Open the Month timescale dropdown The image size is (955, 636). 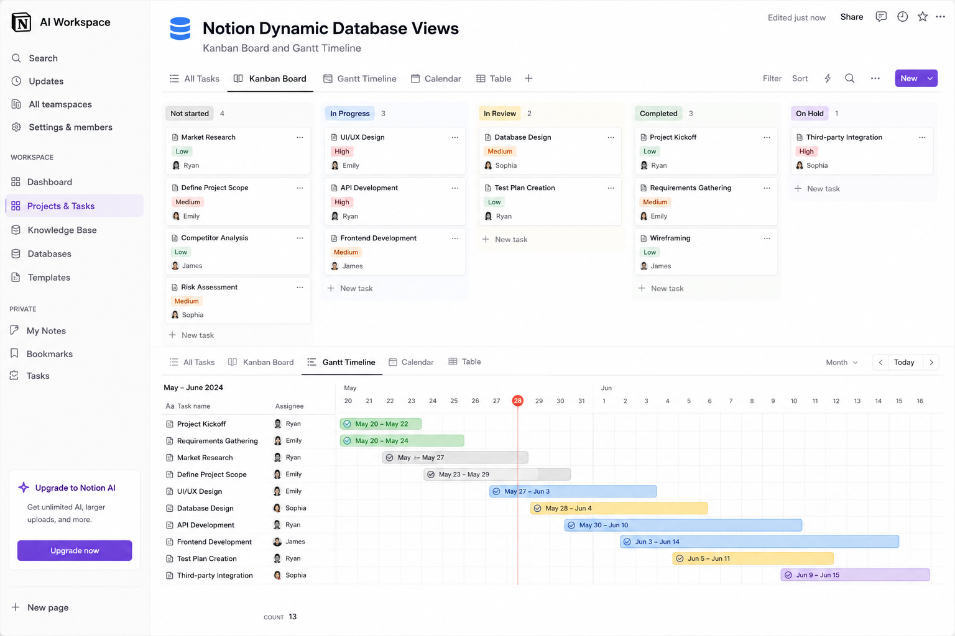coord(842,363)
